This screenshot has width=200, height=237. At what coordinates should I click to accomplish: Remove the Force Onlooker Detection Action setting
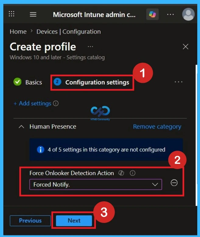pos(174,183)
